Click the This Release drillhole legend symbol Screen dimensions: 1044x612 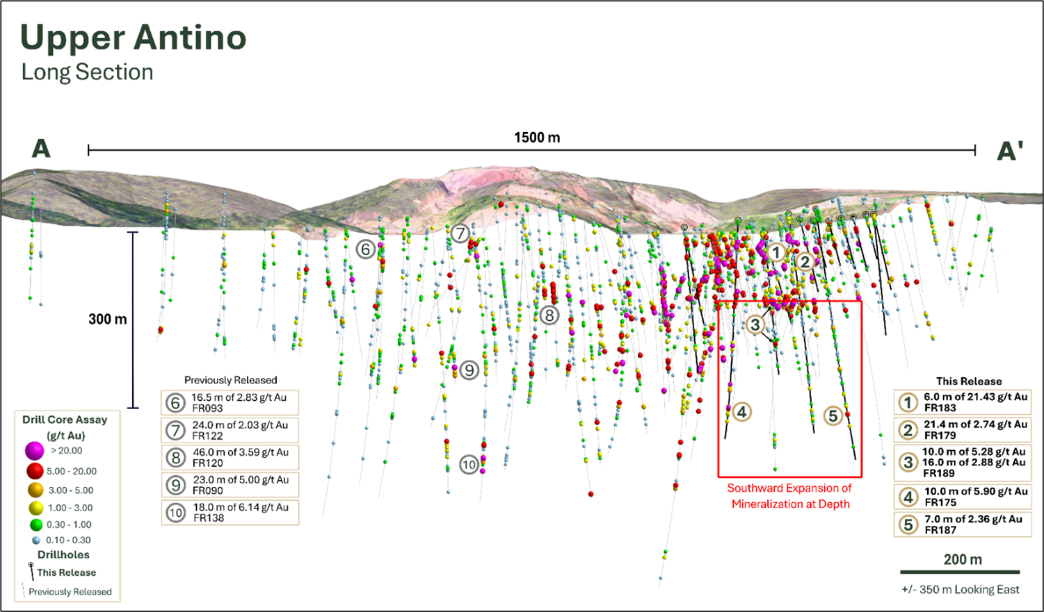pos(31,572)
